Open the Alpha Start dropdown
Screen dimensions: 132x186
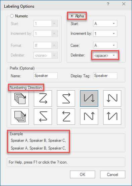pos(105,23)
